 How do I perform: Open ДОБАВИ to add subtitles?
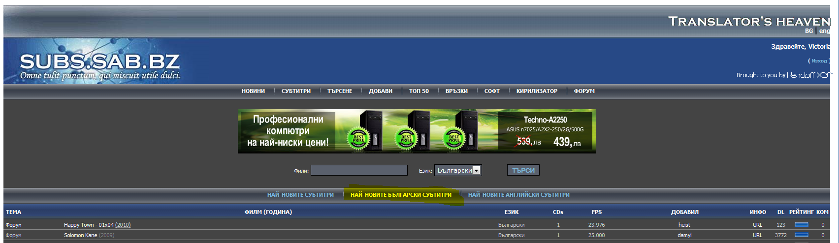coord(381,91)
